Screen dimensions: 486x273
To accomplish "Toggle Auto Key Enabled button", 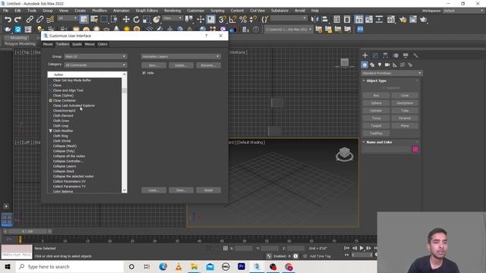I will (x=282, y=256).
